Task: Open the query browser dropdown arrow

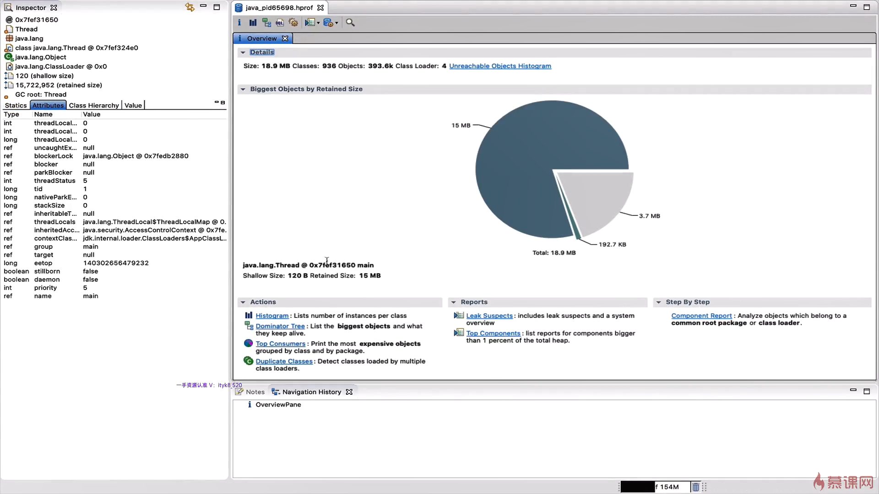Action: tap(336, 23)
